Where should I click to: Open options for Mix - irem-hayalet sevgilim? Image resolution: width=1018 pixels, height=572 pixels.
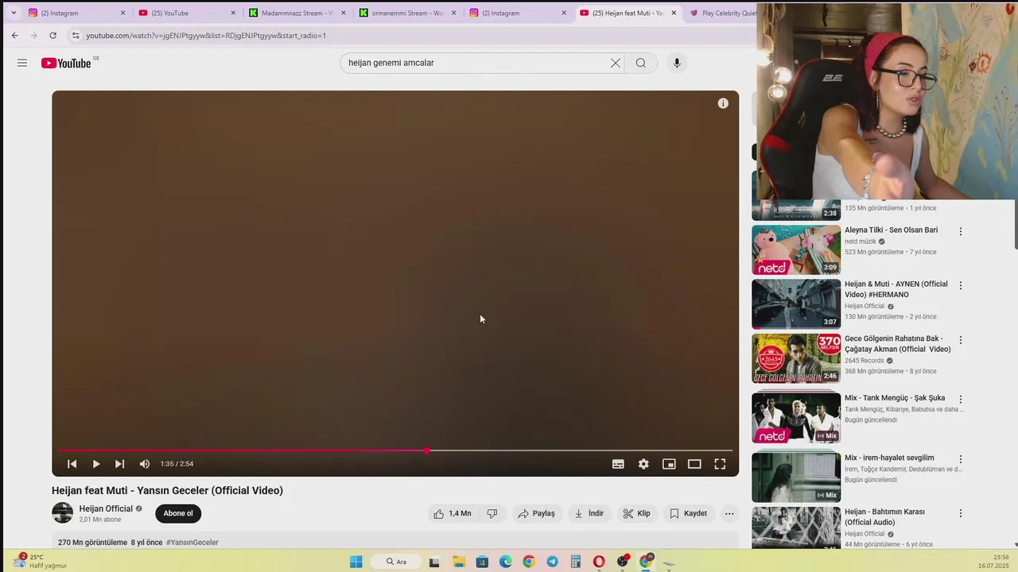pos(961,459)
